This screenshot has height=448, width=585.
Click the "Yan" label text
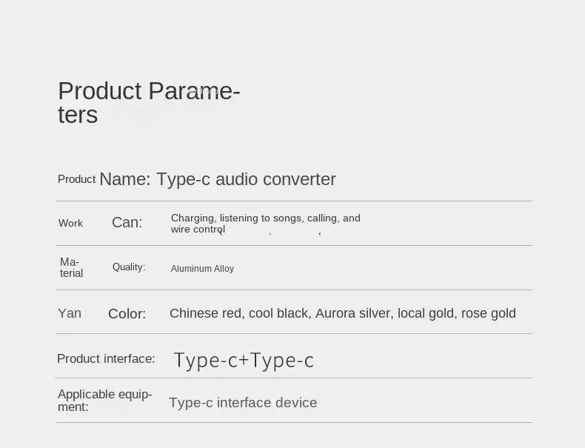pyautogui.click(x=70, y=313)
